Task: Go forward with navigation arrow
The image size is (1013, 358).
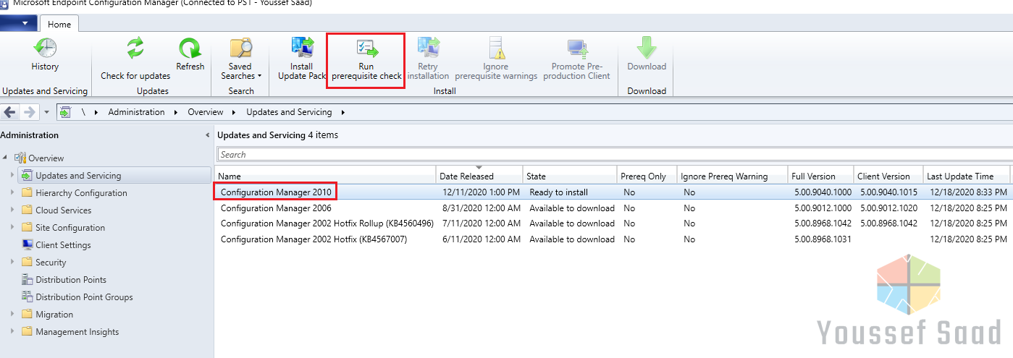Action: point(30,112)
